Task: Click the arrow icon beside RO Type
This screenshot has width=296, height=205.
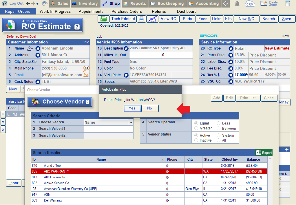Action: pos(231,49)
